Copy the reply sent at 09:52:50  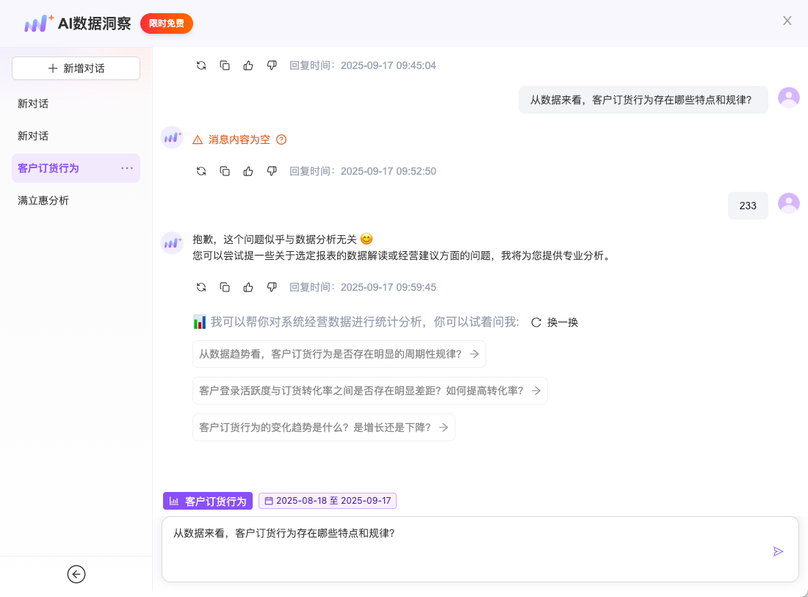pyautogui.click(x=225, y=171)
